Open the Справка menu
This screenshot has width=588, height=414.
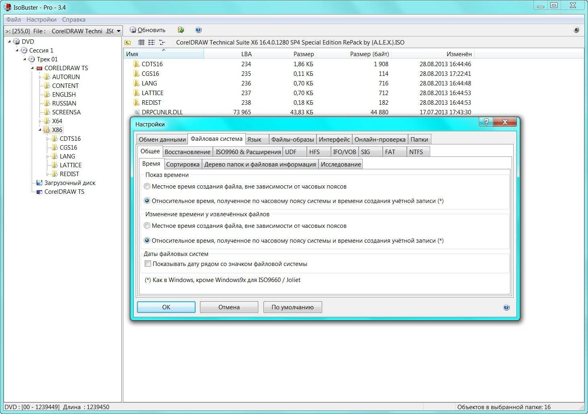click(x=73, y=20)
